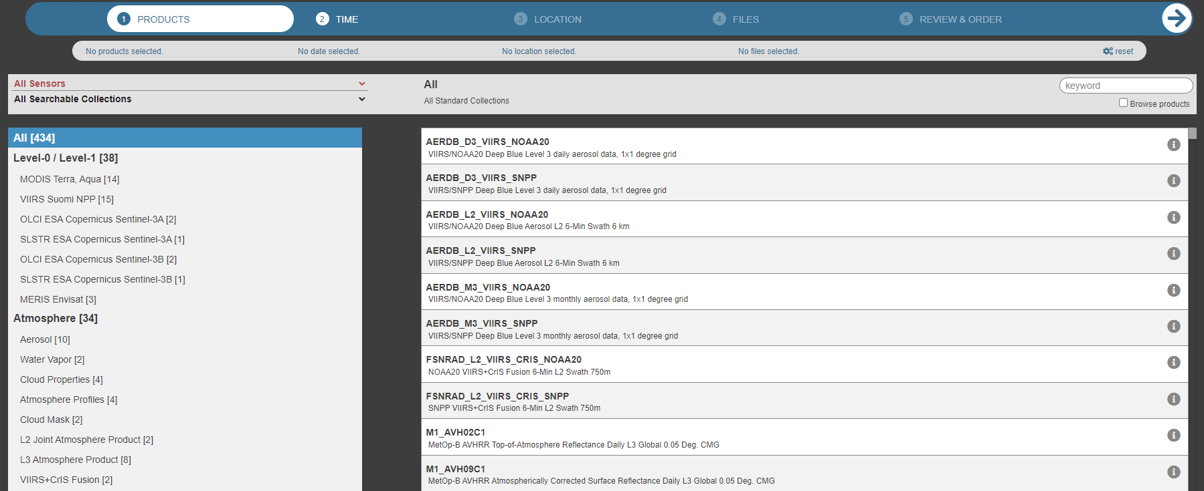The height and width of the screenshot is (491, 1204).
Task: Show info icon for AERDB_L2_VIIRS_NOAA20
Action: 1174,218
